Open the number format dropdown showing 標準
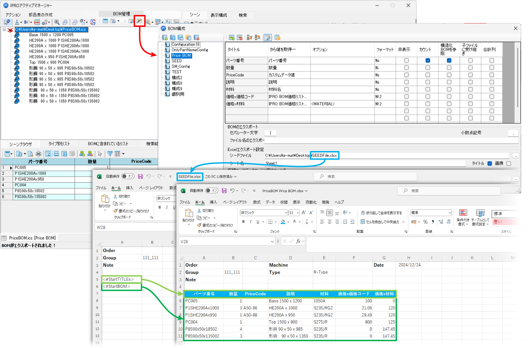The height and width of the screenshot is (348, 530). click(x=450, y=212)
